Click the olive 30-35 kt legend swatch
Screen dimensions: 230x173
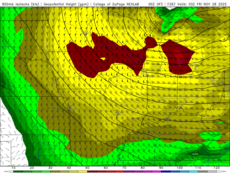(55, 172)
